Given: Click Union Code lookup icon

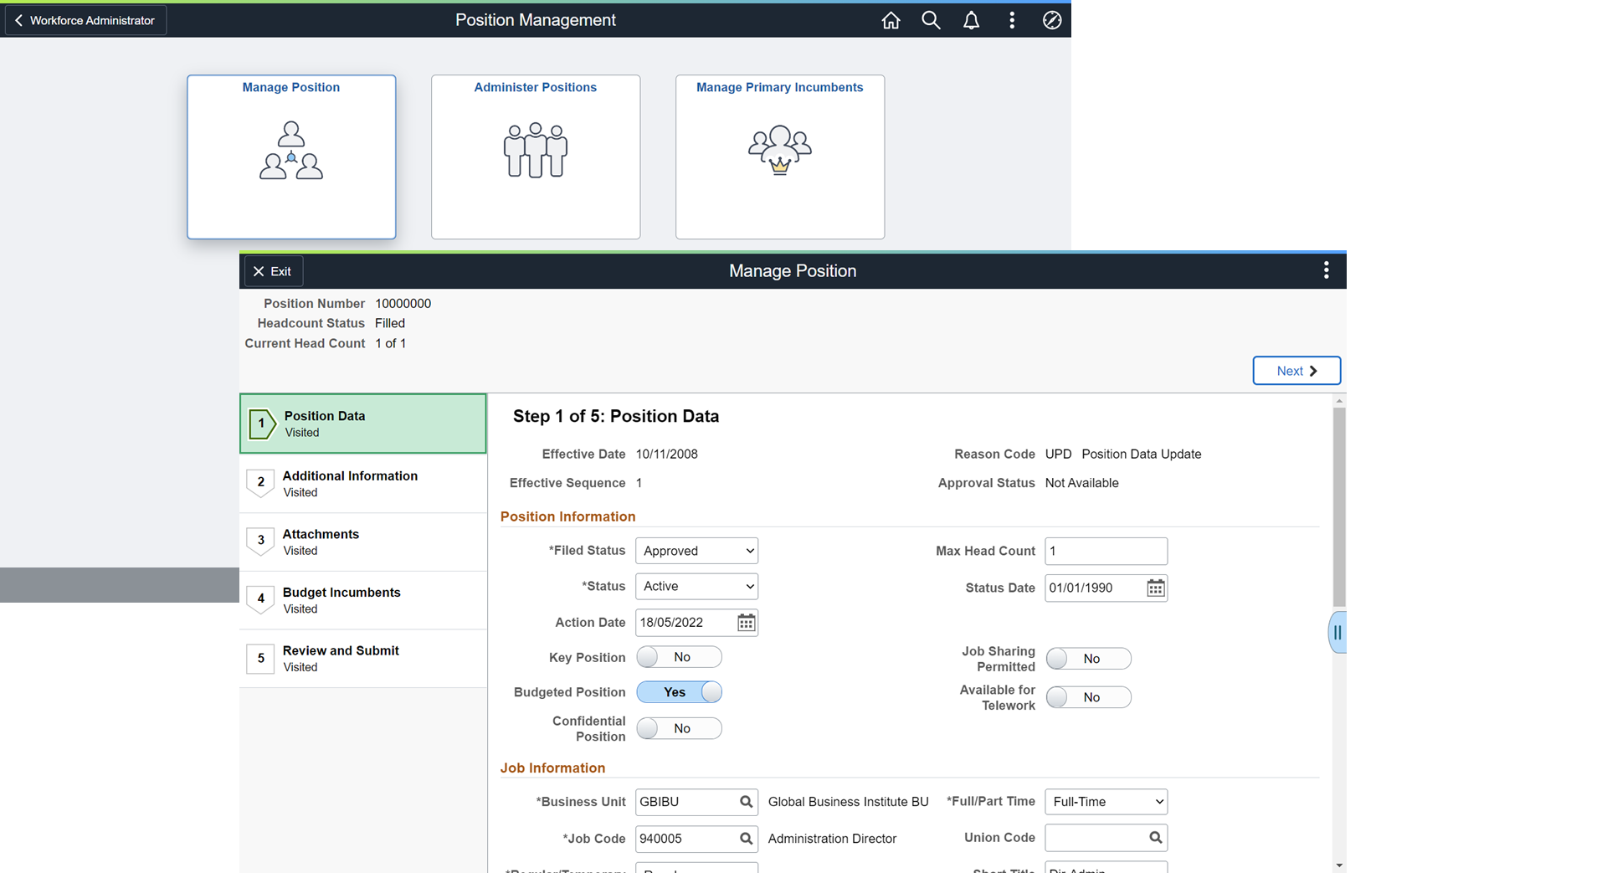Looking at the screenshot, I should [x=1155, y=837].
